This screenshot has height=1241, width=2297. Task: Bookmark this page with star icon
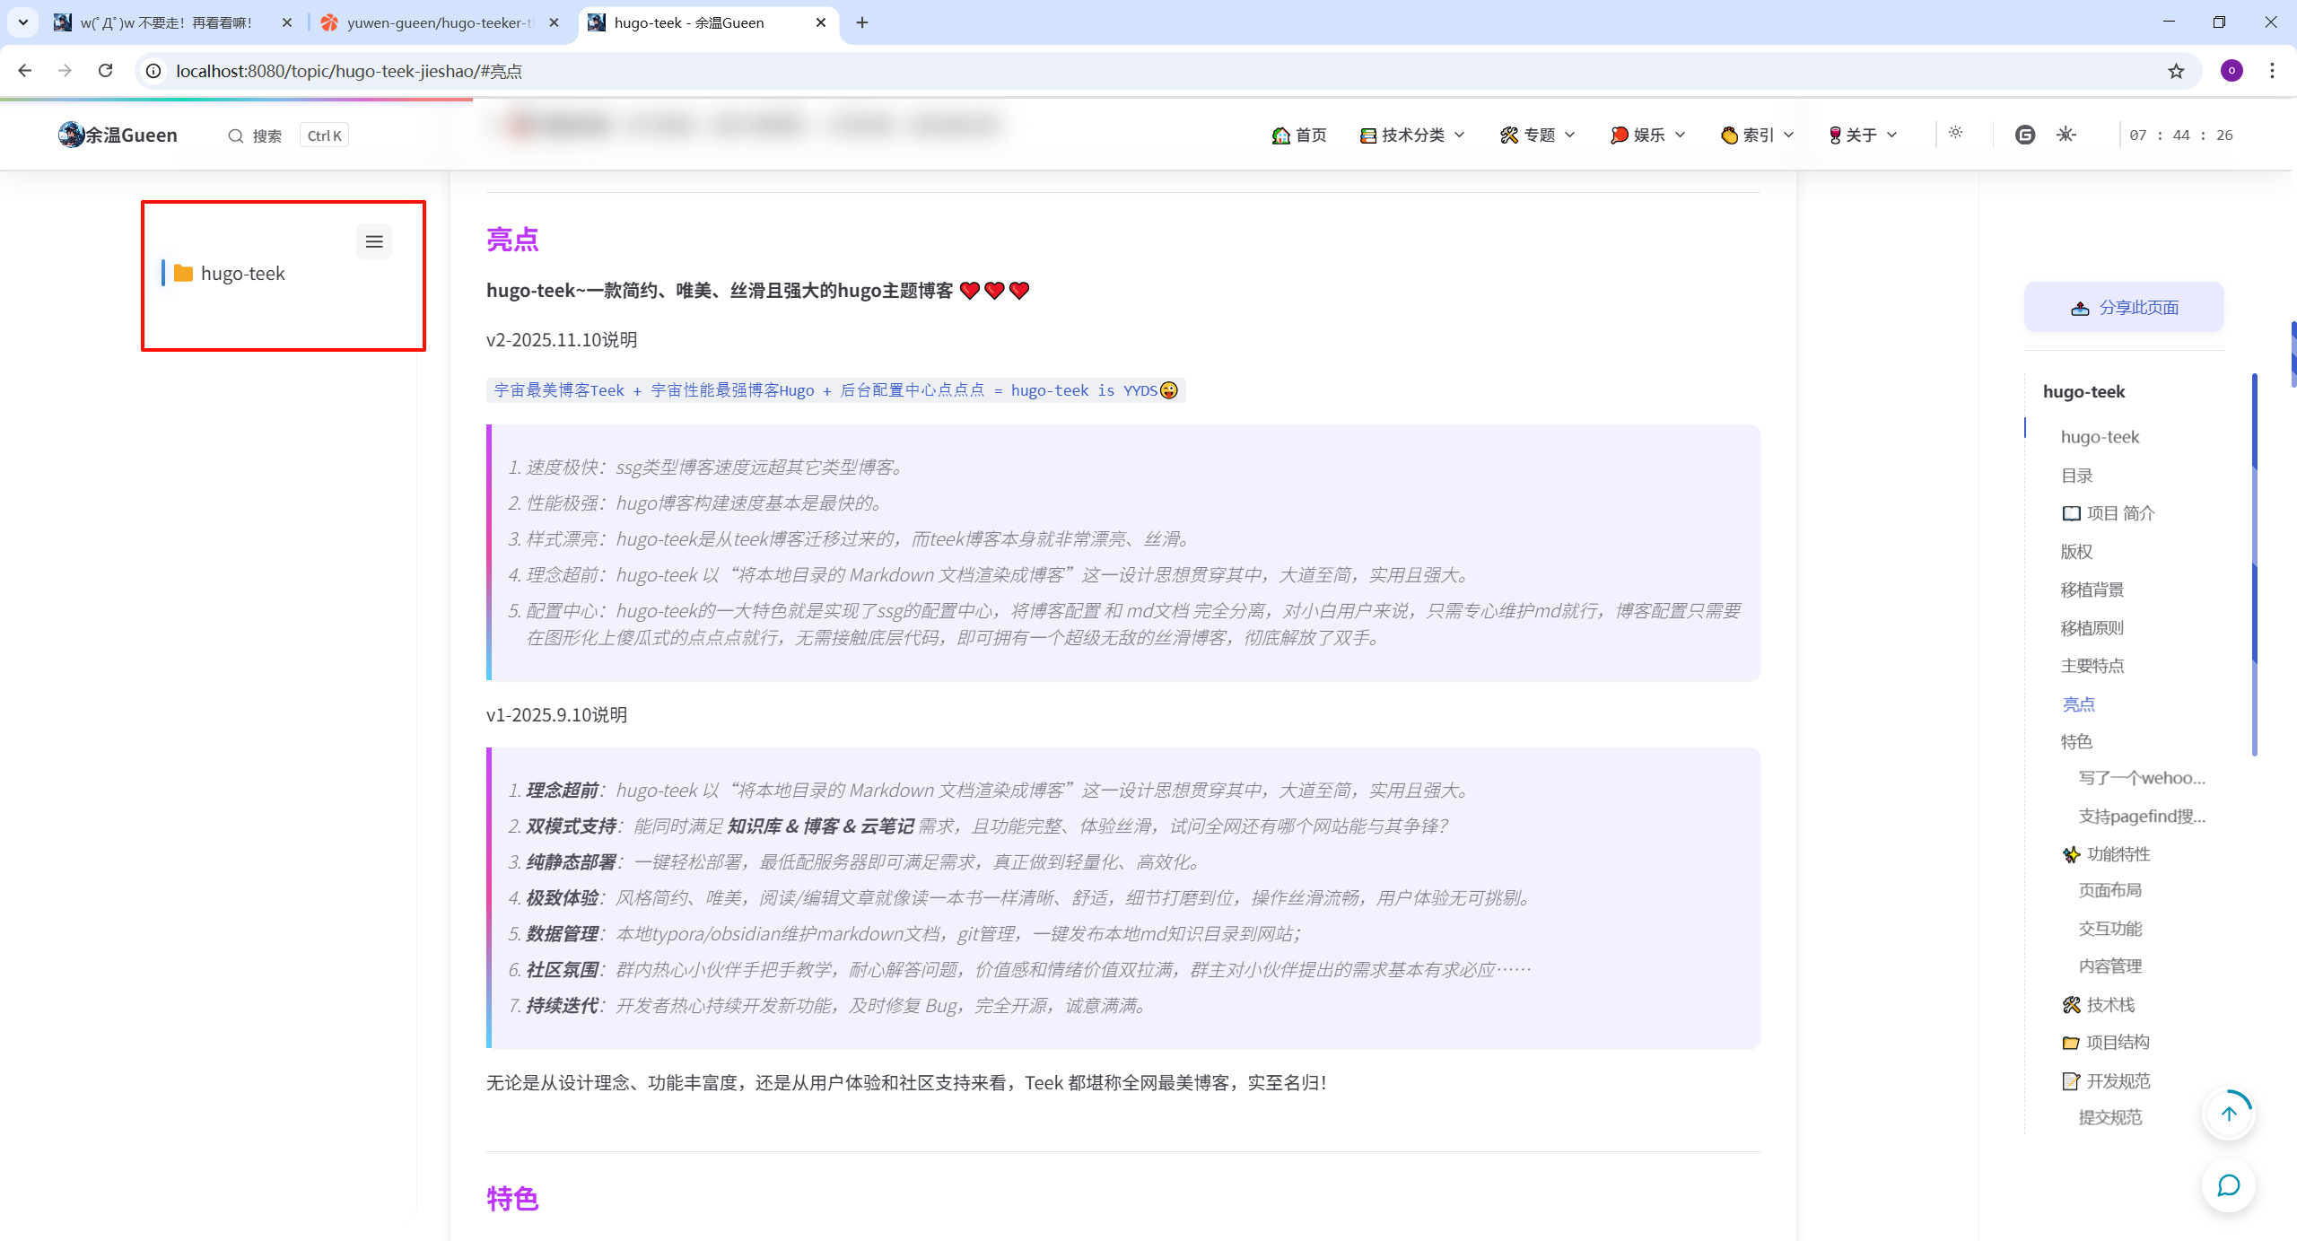[2176, 71]
